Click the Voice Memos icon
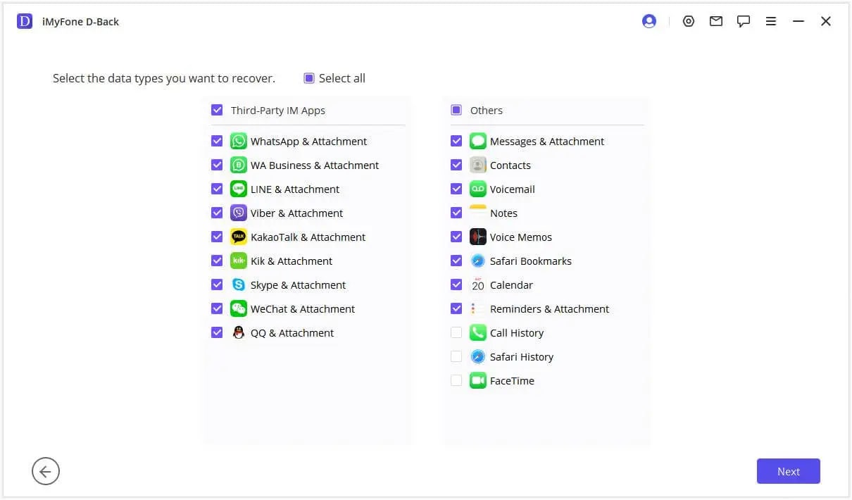 pos(478,237)
